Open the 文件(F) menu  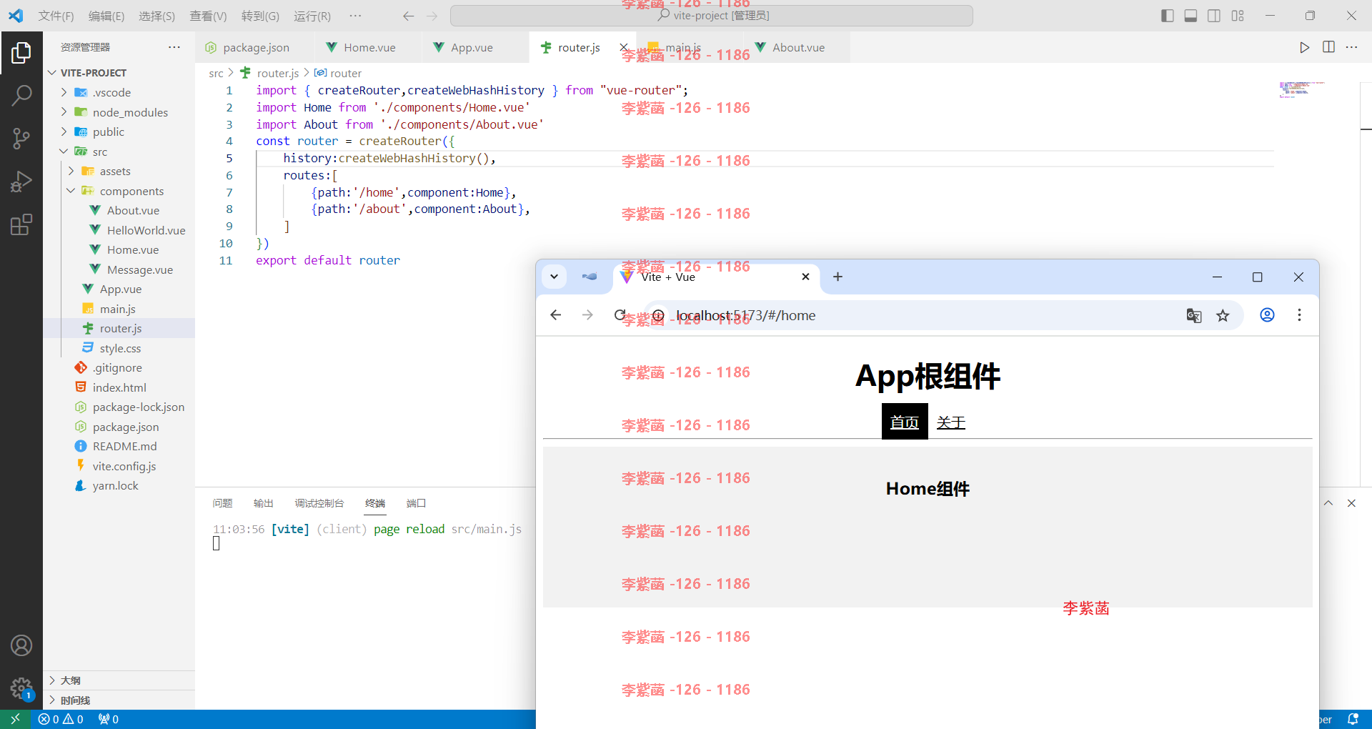pyautogui.click(x=56, y=16)
